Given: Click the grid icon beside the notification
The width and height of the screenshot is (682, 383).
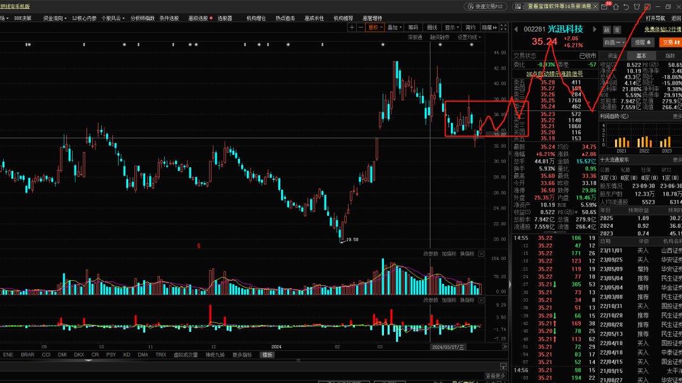Looking at the screenshot, I should point(518,6).
